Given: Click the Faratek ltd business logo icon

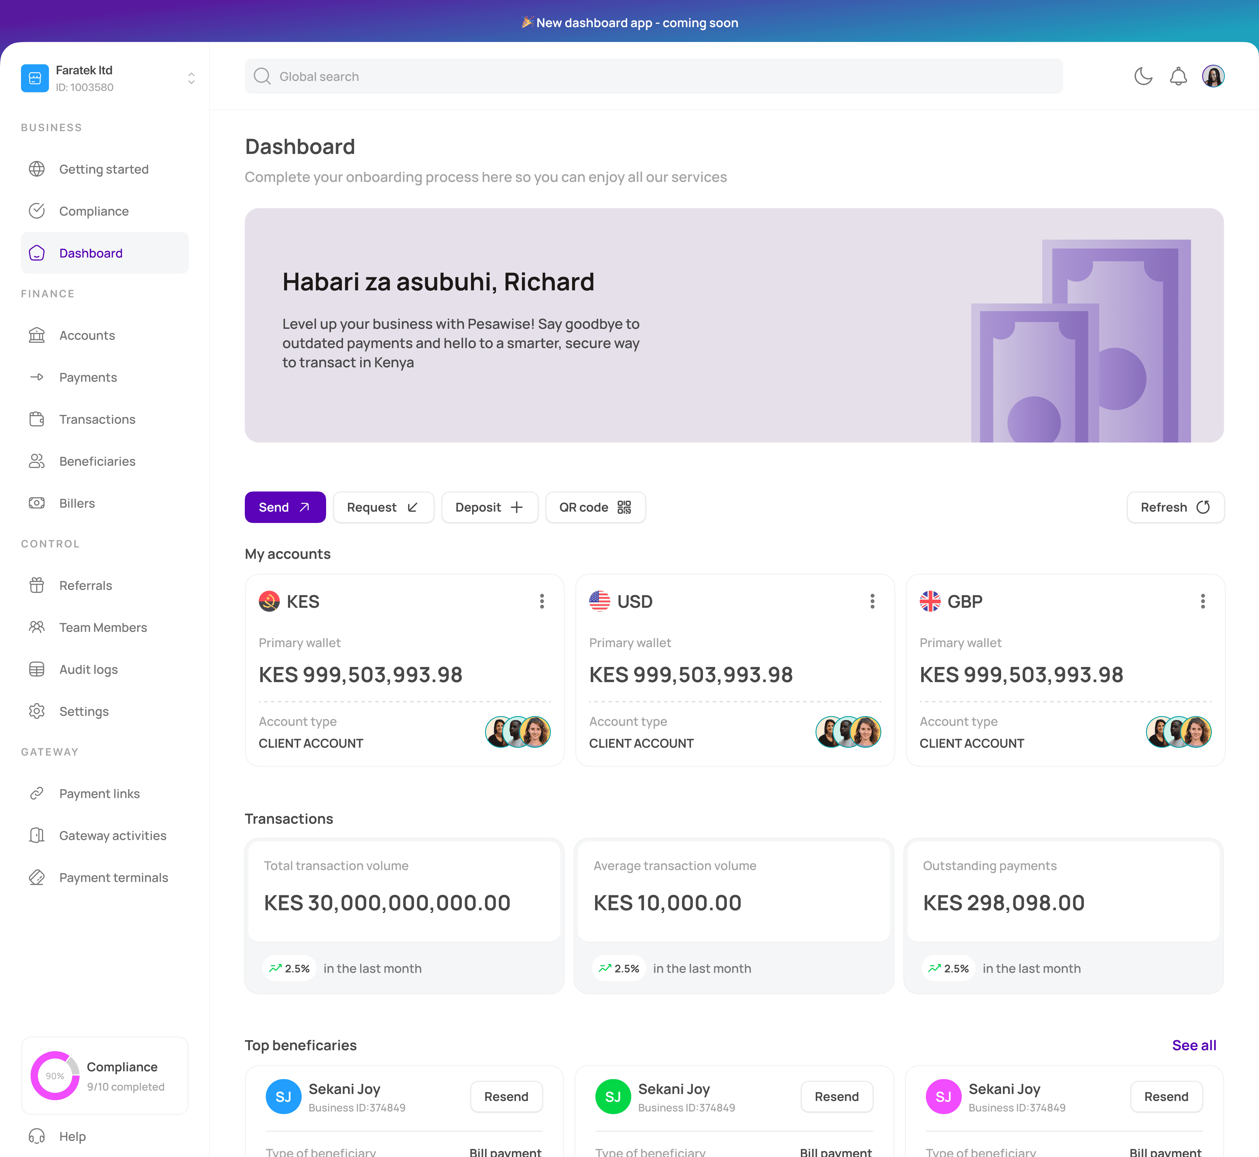Looking at the screenshot, I should click(35, 78).
